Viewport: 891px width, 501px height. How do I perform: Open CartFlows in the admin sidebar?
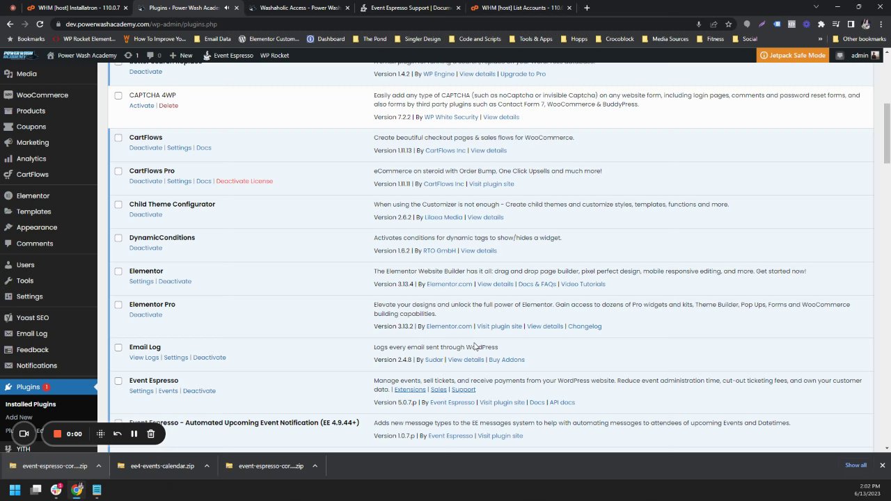pyautogui.click(x=33, y=175)
